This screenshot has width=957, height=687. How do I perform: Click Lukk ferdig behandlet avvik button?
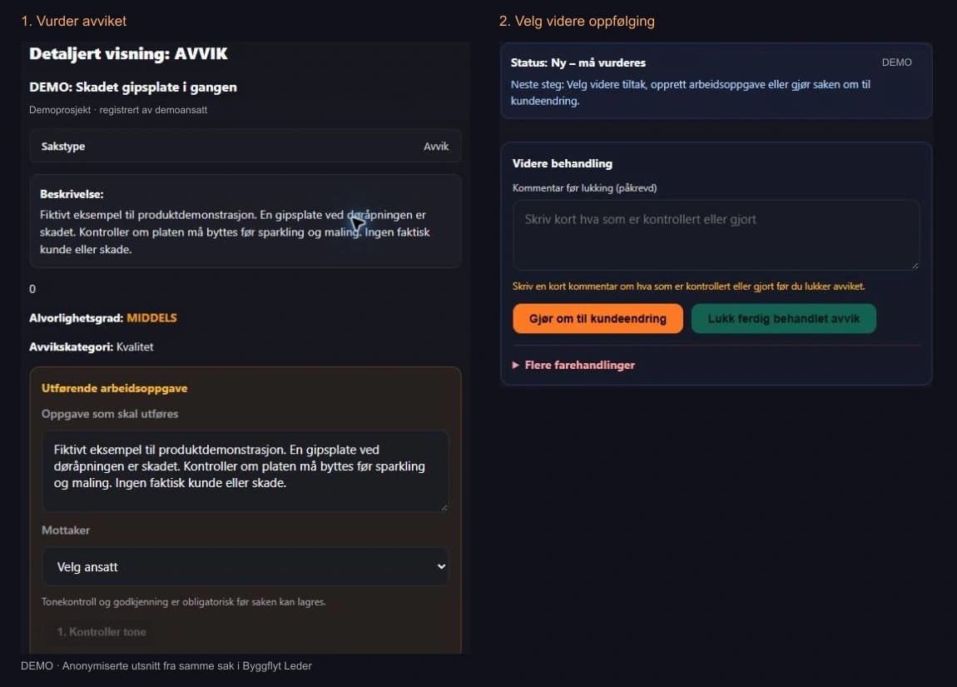click(784, 318)
